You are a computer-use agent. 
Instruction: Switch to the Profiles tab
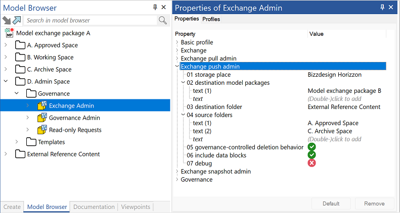pyautogui.click(x=211, y=19)
